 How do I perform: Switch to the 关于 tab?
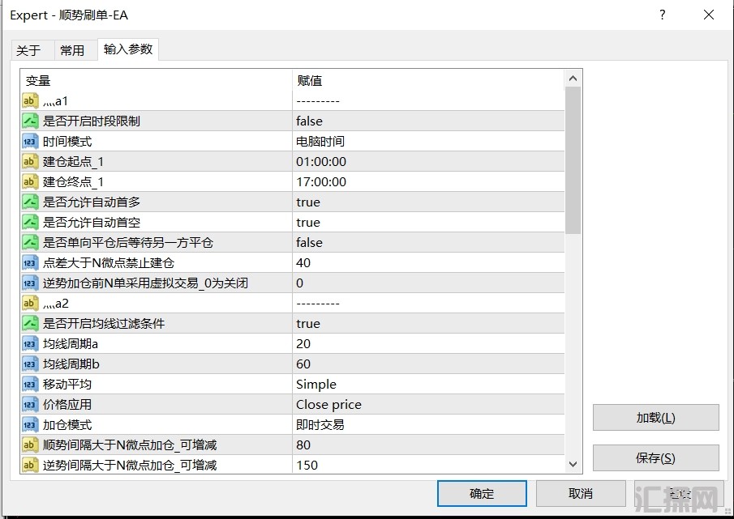(x=28, y=50)
